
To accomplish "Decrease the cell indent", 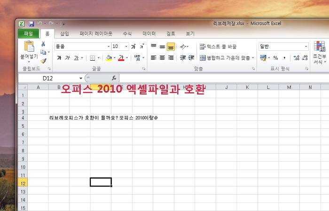I will tap(183, 58).
